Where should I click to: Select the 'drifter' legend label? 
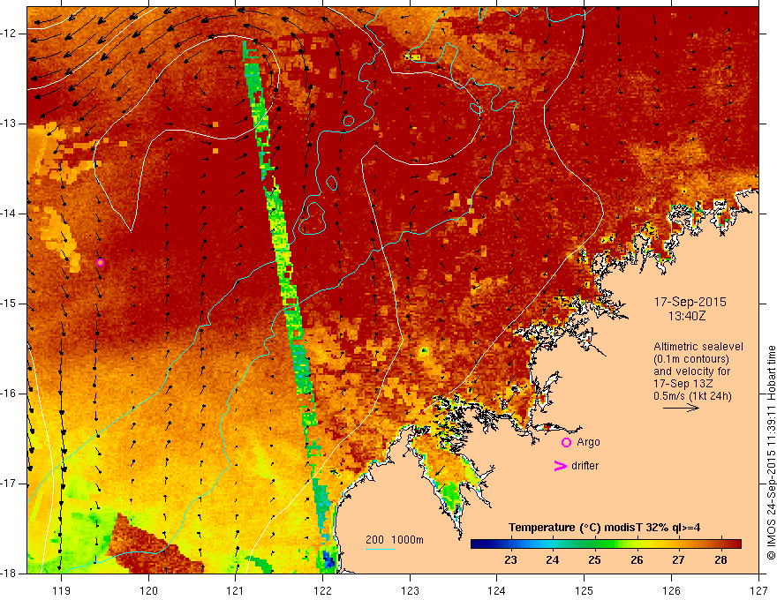(585, 466)
